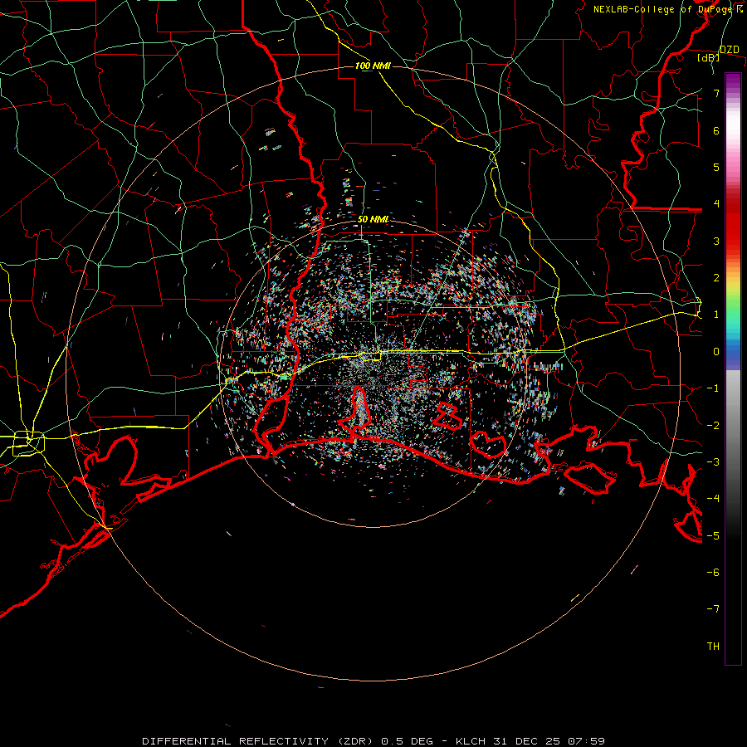The height and width of the screenshot is (747, 747).
Task: Click the 50 NMI range ring label
Action: 373,219
